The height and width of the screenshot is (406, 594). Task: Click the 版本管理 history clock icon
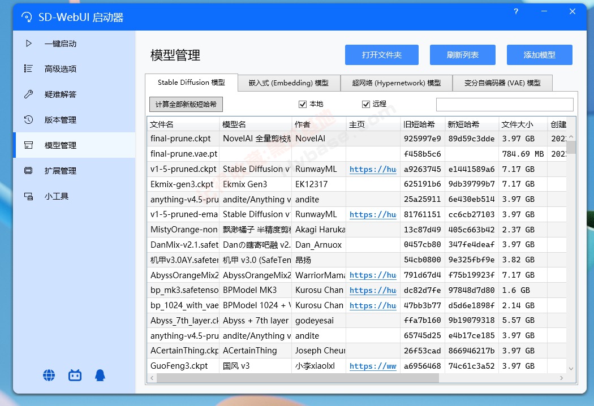click(x=28, y=120)
